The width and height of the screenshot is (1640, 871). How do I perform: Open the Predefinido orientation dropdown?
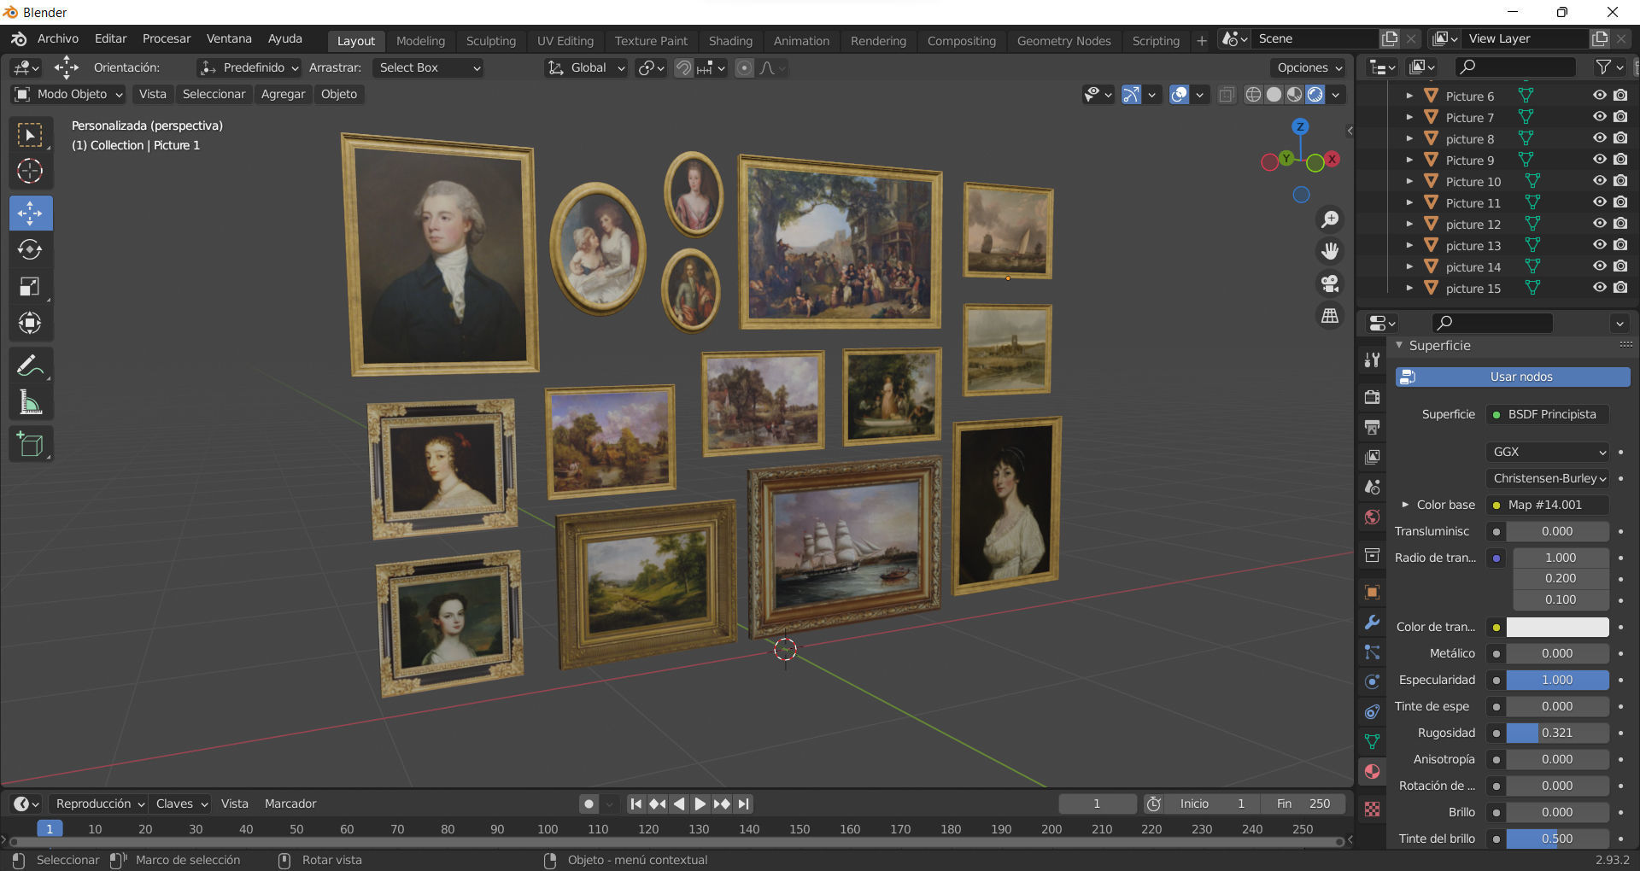click(249, 67)
